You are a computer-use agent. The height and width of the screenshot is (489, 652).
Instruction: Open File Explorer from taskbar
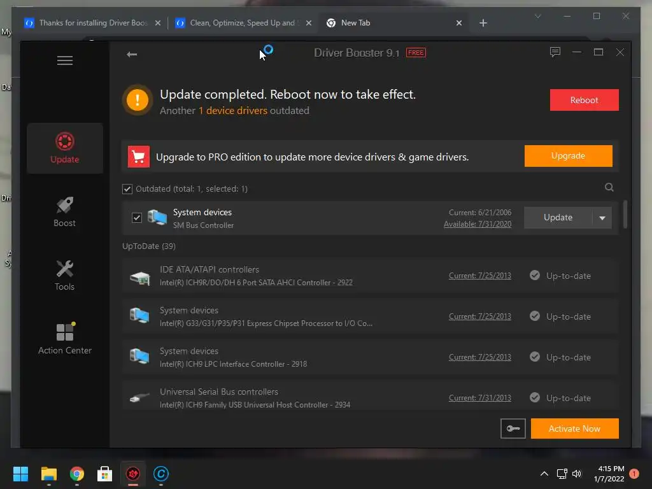[x=48, y=474]
